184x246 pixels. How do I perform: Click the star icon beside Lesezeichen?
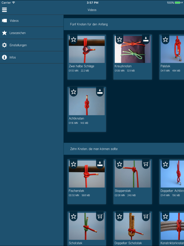[4, 33]
